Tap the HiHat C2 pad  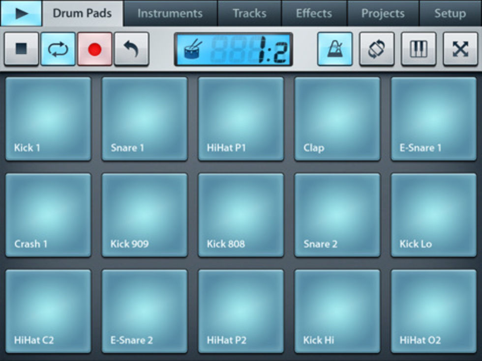(x=48, y=311)
